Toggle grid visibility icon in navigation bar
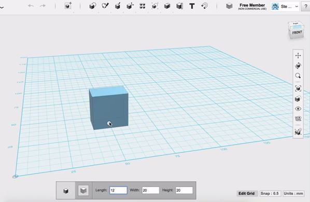Image resolution: width=310 pixels, height=202 pixels. (x=298, y=119)
